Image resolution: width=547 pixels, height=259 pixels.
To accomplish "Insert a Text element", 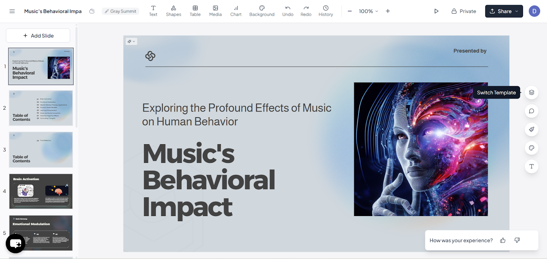I will click(153, 11).
